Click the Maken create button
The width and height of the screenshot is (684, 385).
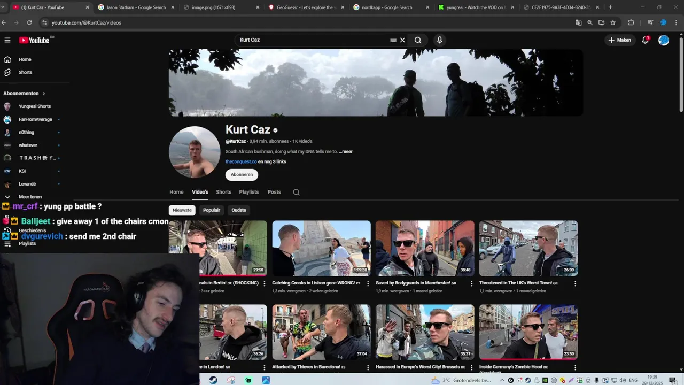[x=619, y=40]
